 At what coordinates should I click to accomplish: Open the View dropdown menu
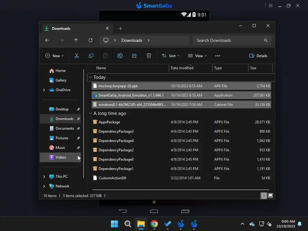pyautogui.click(x=197, y=56)
